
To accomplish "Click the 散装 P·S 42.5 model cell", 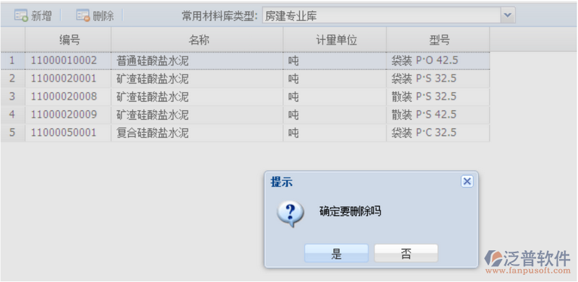I will point(438,115).
